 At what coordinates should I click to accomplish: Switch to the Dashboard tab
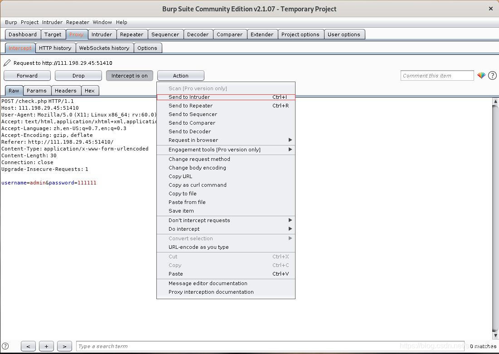point(23,34)
